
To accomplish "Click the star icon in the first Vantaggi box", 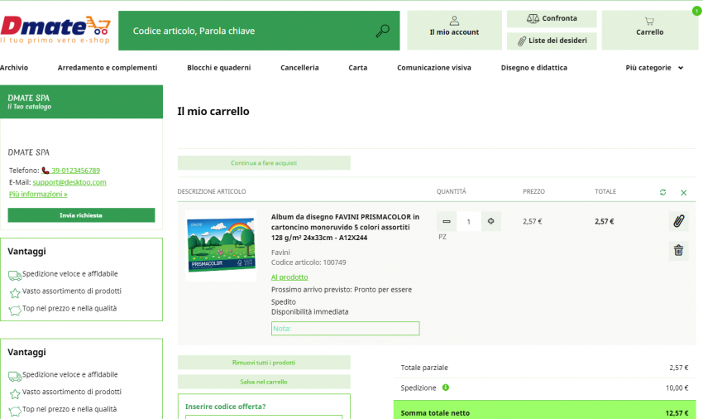I will pos(15,293).
